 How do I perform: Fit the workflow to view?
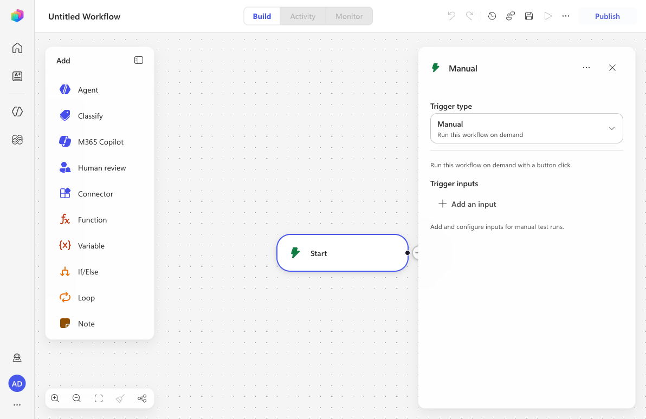99,398
